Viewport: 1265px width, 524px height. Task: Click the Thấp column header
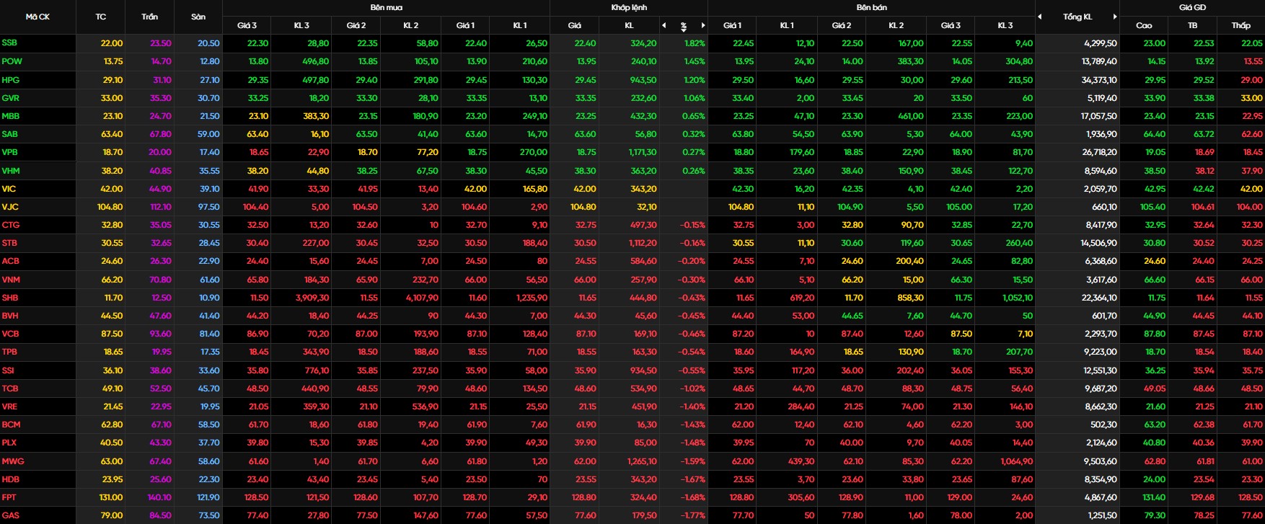pos(1240,25)
